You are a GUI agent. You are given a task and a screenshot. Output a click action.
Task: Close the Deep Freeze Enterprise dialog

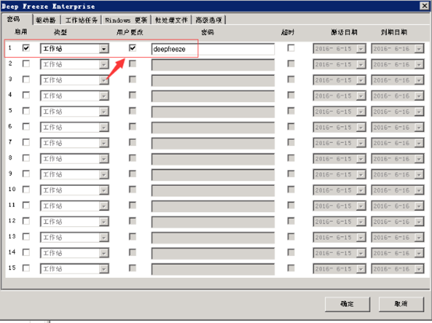(x=424, y=6)
